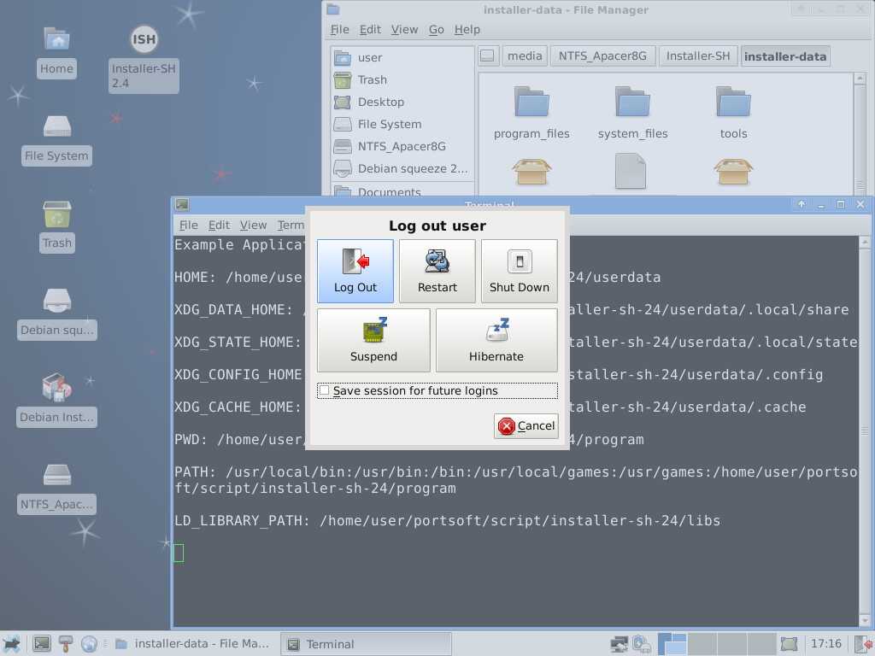Cancel the Log out user dialog

coord(526,426)
